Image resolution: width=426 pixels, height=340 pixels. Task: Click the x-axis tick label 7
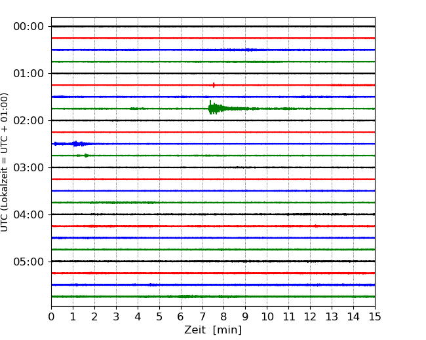[203, 317]
